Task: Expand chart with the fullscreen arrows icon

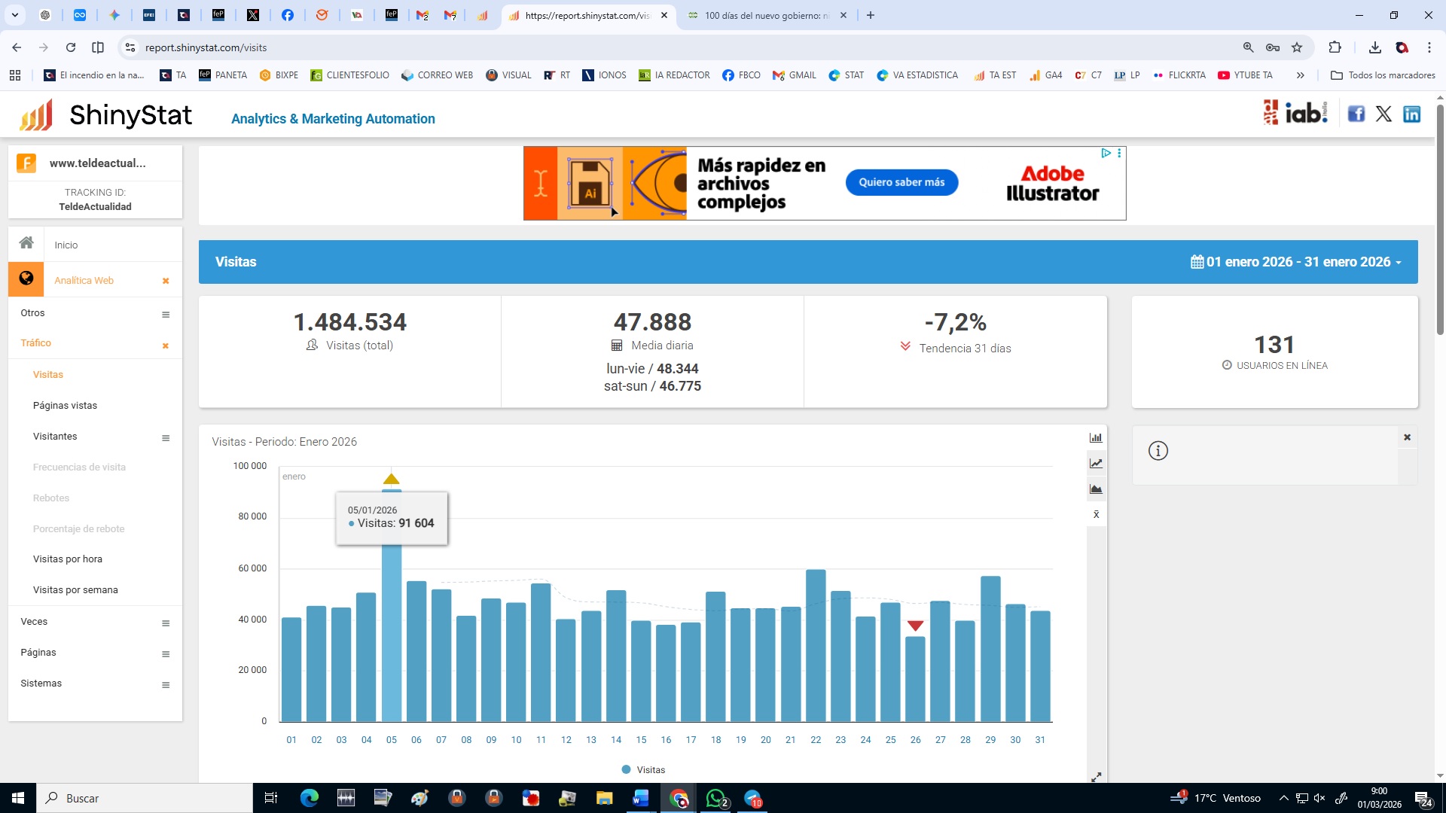Action: point(1096,777)
